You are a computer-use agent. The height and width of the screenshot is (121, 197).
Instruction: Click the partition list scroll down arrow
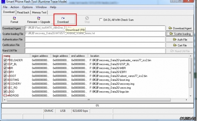(191, 96)
